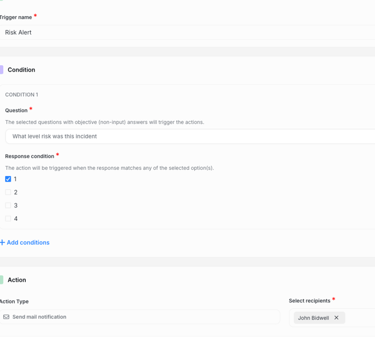This screenshot has width=375, height=337.
Task: Uncheck response option 1
Action: [x=8, y=179]
